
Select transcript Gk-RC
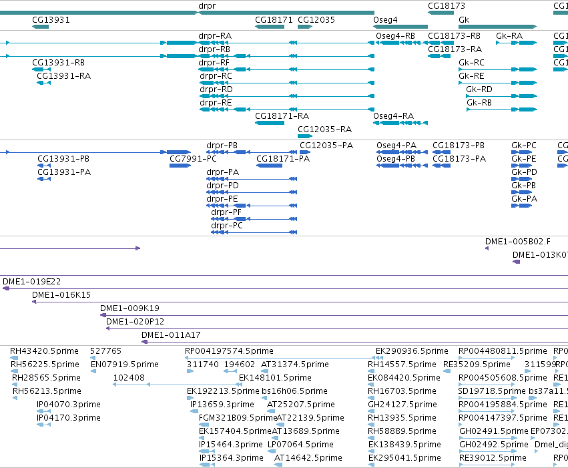(x=471, y=63)
